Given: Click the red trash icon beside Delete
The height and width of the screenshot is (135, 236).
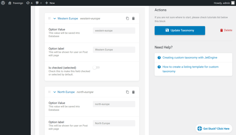Looking at the screenshot, I should pyautogui.click(x=221, y=30).
